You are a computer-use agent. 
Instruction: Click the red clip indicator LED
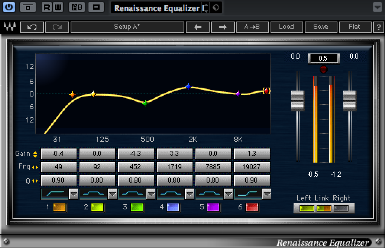[324, 69]
